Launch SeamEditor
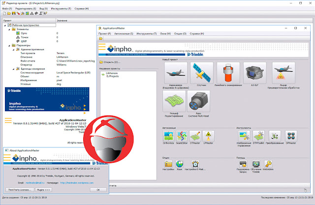 tap(182, 136)
